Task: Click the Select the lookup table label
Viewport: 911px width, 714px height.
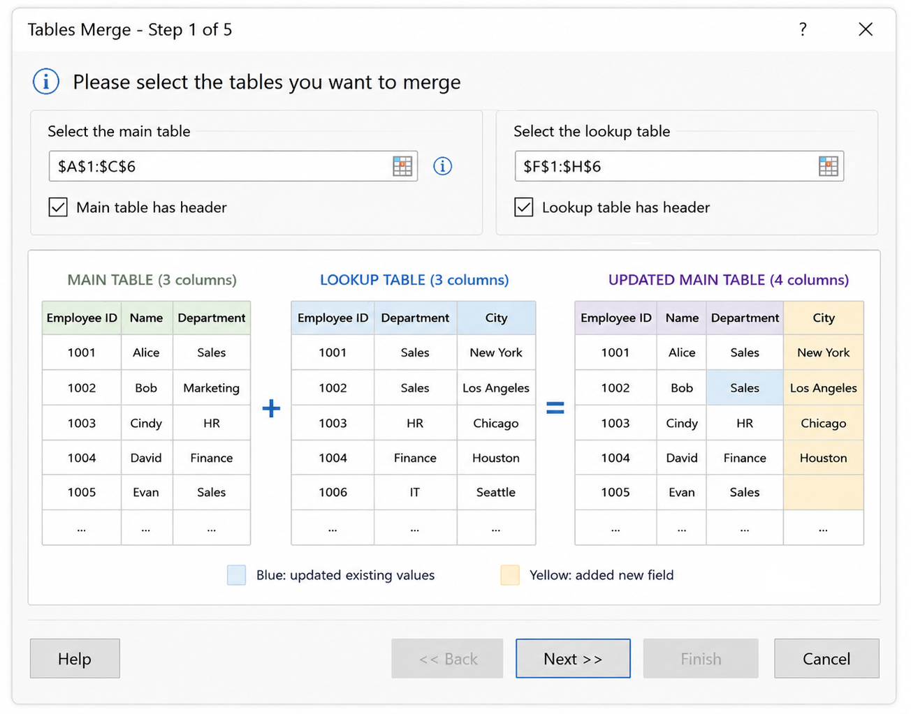Action: (592, 131)
